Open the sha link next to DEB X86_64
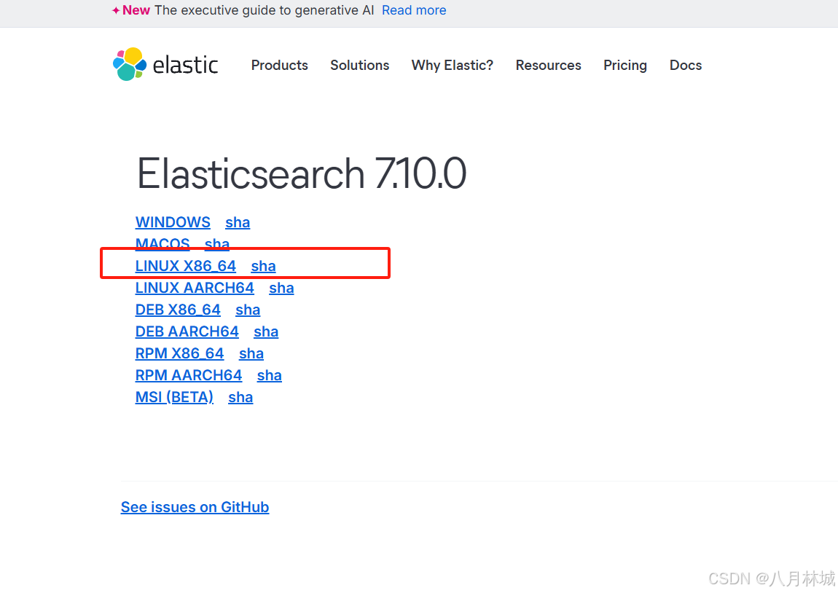This screenshot has width=838, height=593. (248, 310)
